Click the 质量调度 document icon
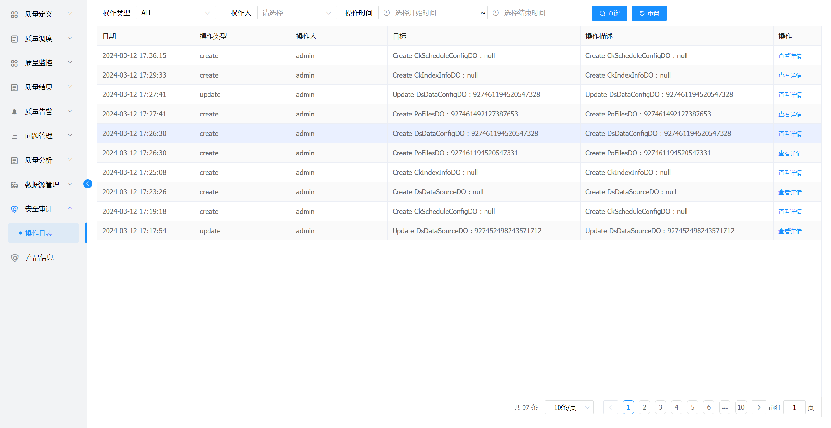The width and height of the screenshot is (831, 428). pos(14,39)
